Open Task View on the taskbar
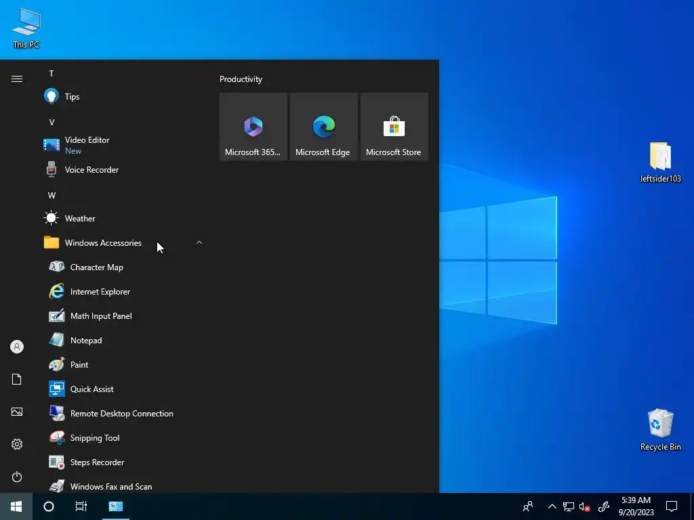 pos(81,506)
